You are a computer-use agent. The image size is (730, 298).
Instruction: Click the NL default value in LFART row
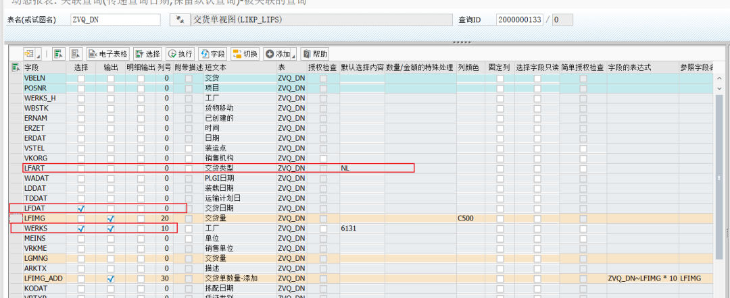coord(362,168)
